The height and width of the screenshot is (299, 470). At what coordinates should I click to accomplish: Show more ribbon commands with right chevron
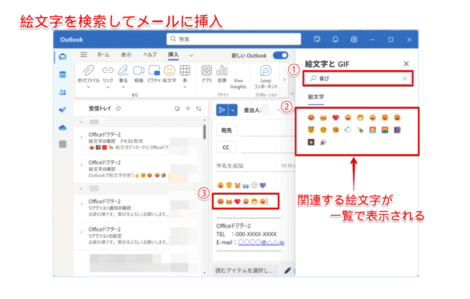(x=284, y=79)
